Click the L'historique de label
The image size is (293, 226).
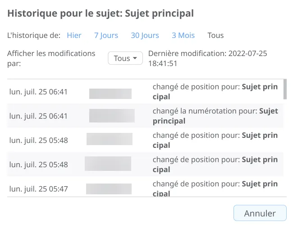tap(34, 35)
